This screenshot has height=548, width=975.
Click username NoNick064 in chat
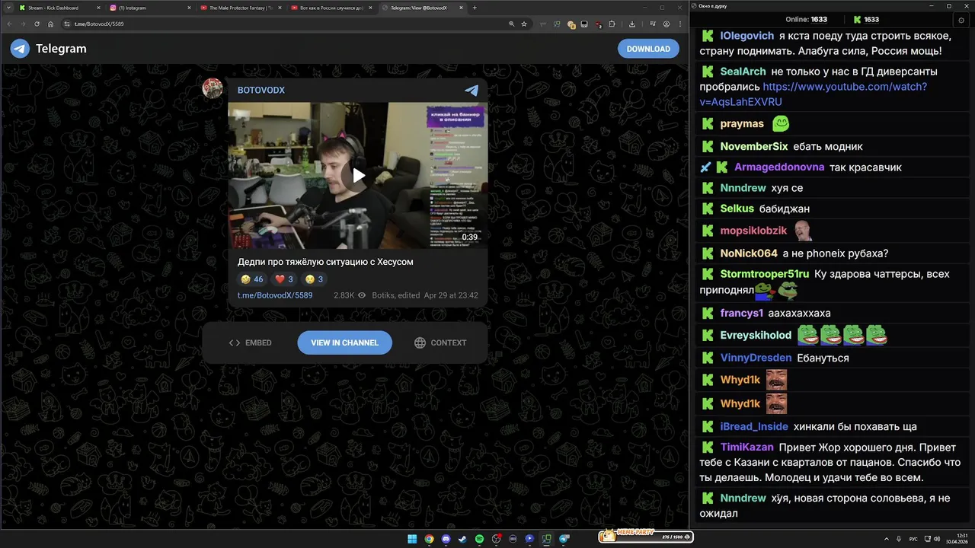tap(749, 253)
